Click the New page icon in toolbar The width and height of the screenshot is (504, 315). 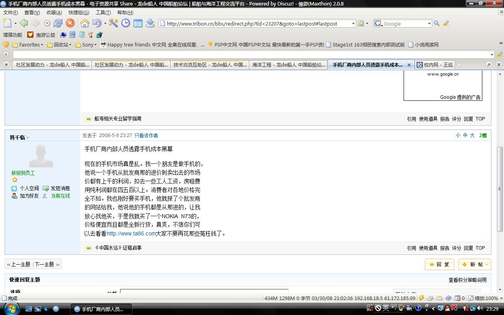[7, 23]
